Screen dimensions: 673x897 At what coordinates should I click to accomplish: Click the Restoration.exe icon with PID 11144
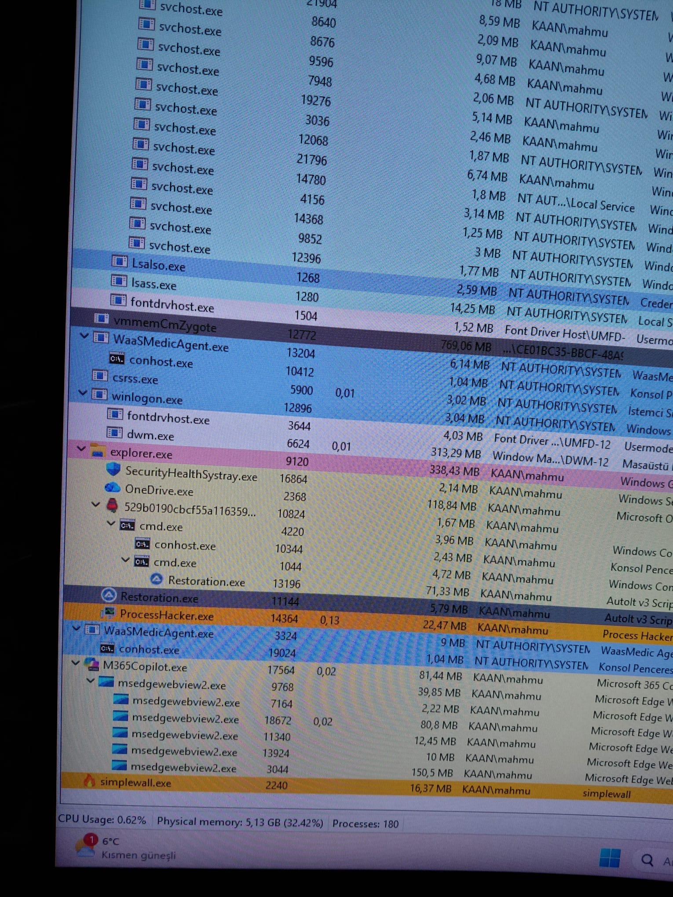[108, 595]
